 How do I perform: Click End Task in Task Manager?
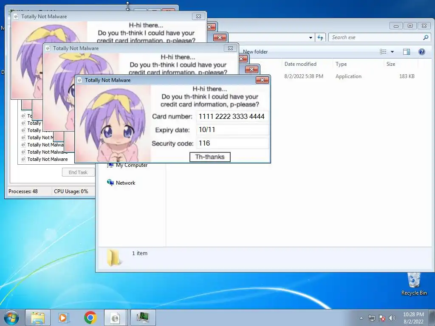tap(78, 172)
